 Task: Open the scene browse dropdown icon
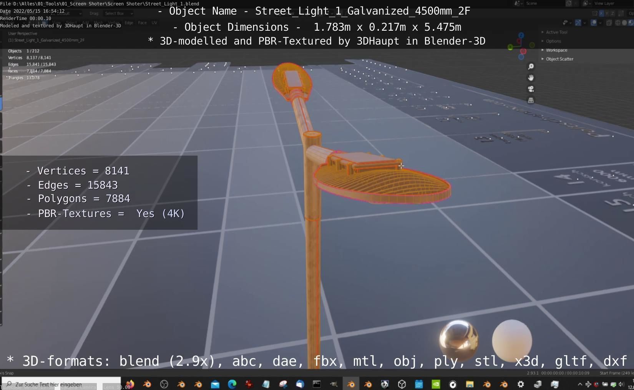518,3
